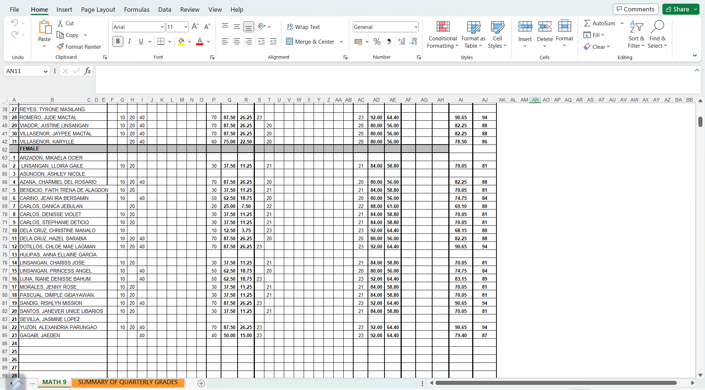Switch to the Formulas tab
Image resolution: width=705 pixels, height=390 pixels.
point(137,10)
